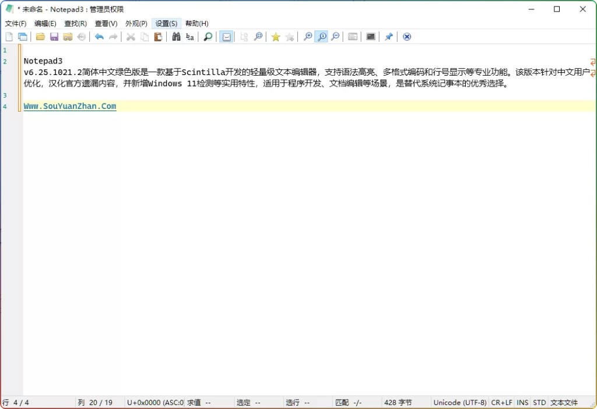Click the Replace icon in toolbar
This screenshot has width=597, height=409.
pos(190,37)
